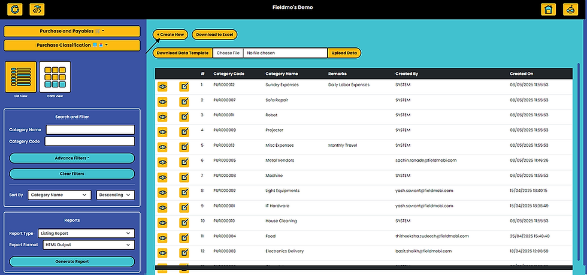The image size is (587, 275).
Task: Click the 15/04/2025 18:40:15 timestamp
Action: 528,191
